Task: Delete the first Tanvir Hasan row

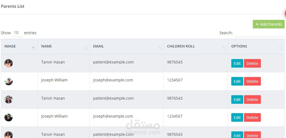Action: pyautogui.click(x=252, y=63)
